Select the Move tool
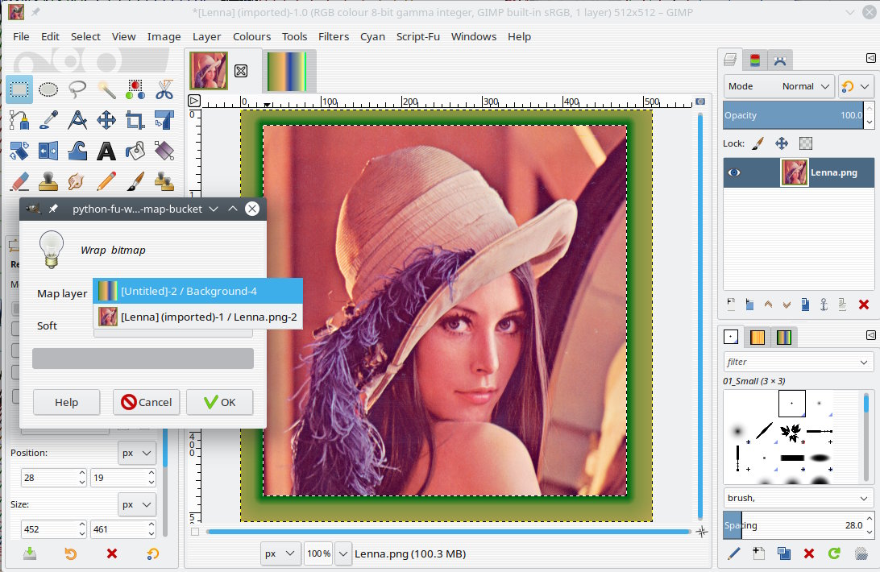880x572 pixels. pos(106,119)
